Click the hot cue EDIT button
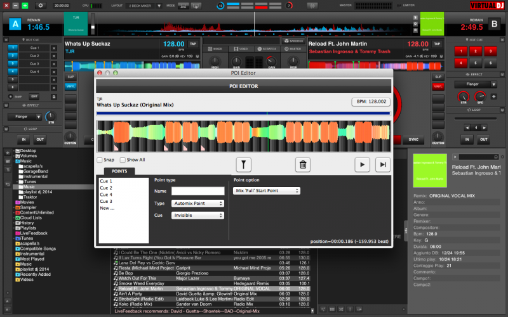The image size is (508, 317). (x=34, y=97)
